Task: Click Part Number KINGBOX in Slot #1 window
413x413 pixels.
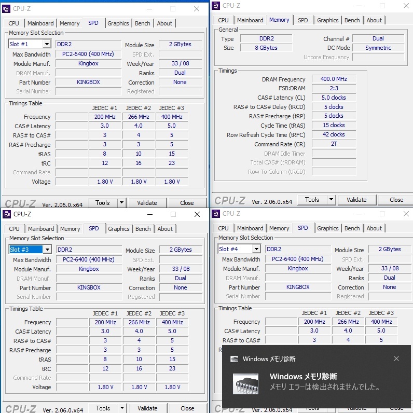Action: tap(88, 82)
